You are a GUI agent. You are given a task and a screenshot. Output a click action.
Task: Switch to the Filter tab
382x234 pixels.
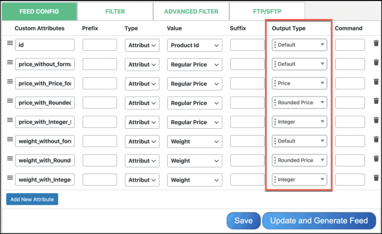coord(115,11)
